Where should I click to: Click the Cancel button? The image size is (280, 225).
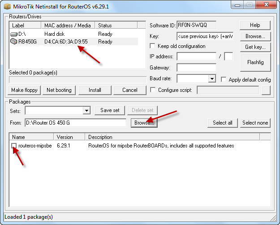coord(130,90)
